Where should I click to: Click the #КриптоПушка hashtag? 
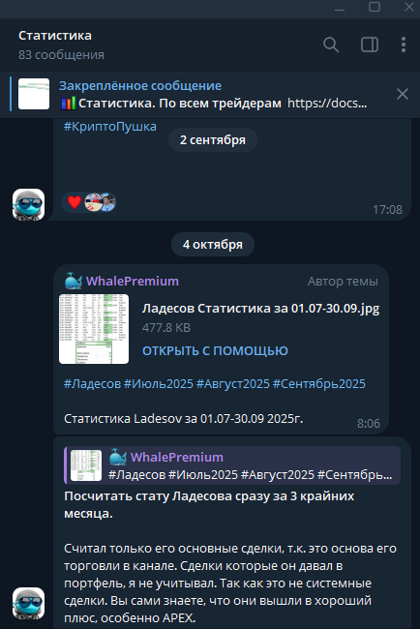(x=110, y=127)
